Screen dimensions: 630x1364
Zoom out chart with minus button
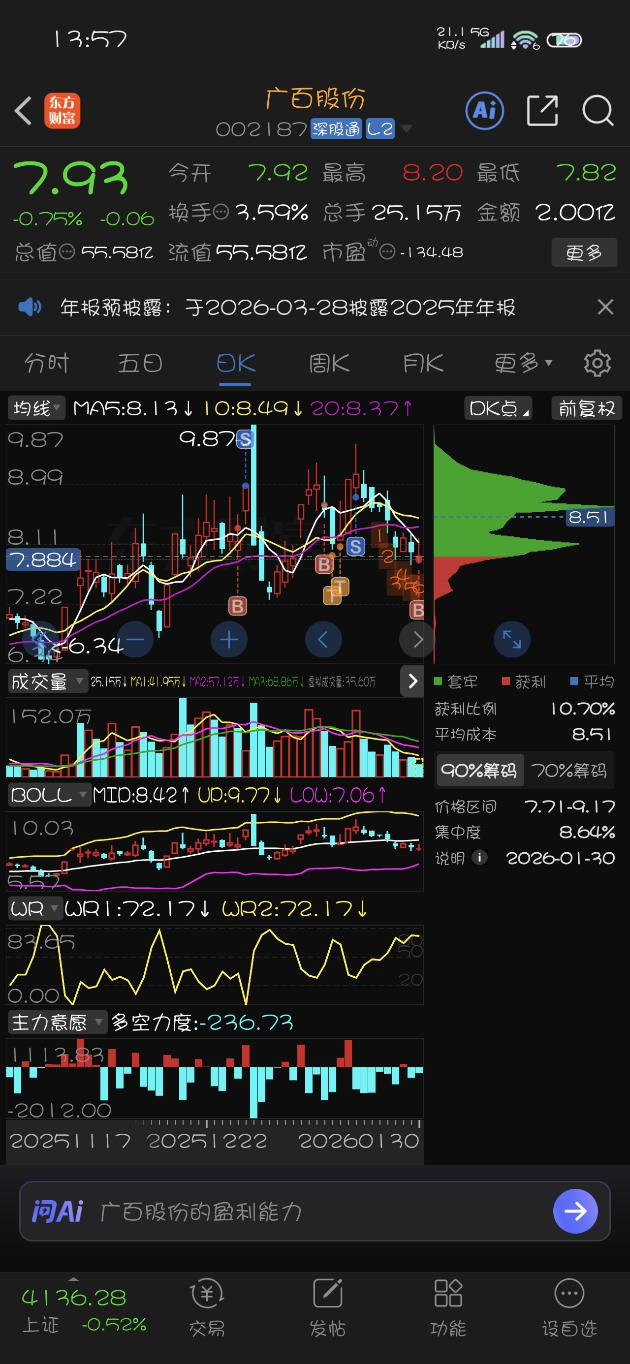(x=135, y=639)
